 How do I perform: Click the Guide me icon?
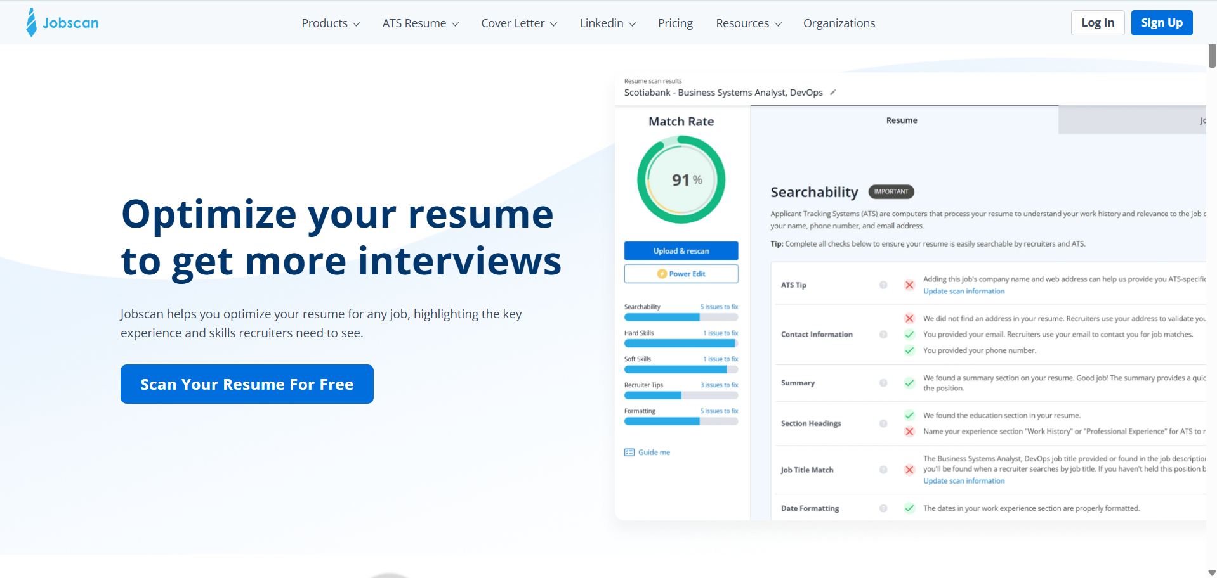629,453
